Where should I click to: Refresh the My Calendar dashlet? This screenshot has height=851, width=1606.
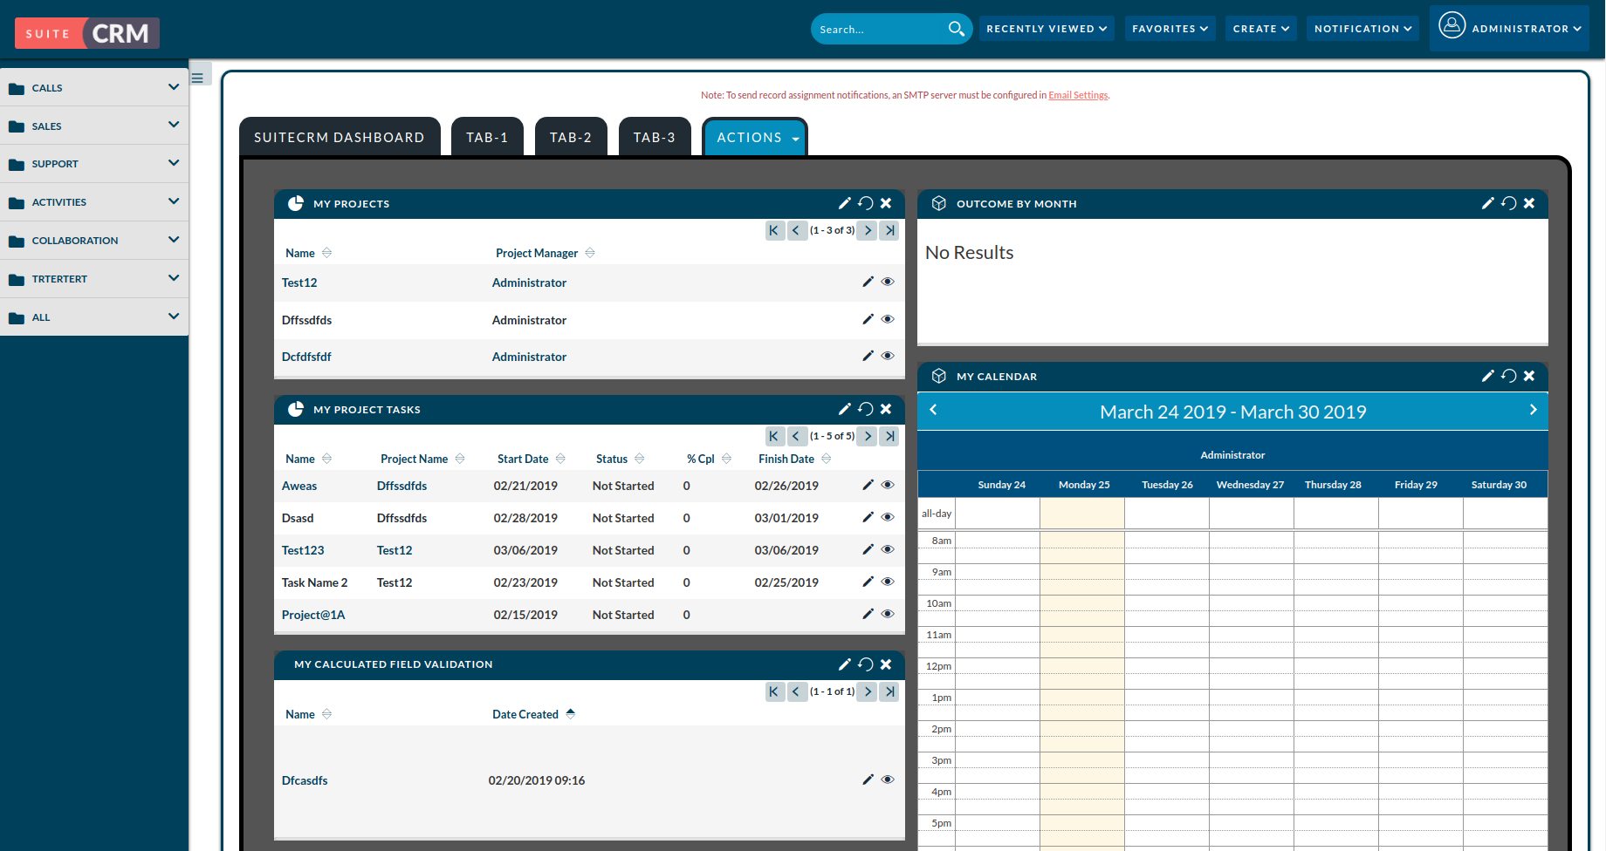click(x=1508, y=376)
